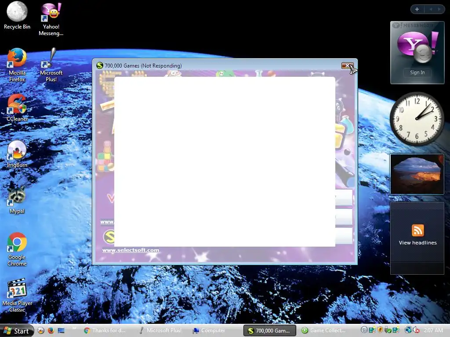This screenshot has height=337, width=450.
Task: Switch to the Thanks for d... Chrome taskbar button
Action: pos(105,330)
